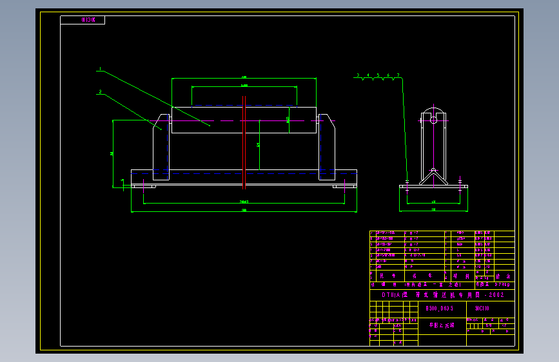This screenshot has width=559, height=362.
Task: Click the mirrored drawing number box top-left
Action: pos(83,20)
